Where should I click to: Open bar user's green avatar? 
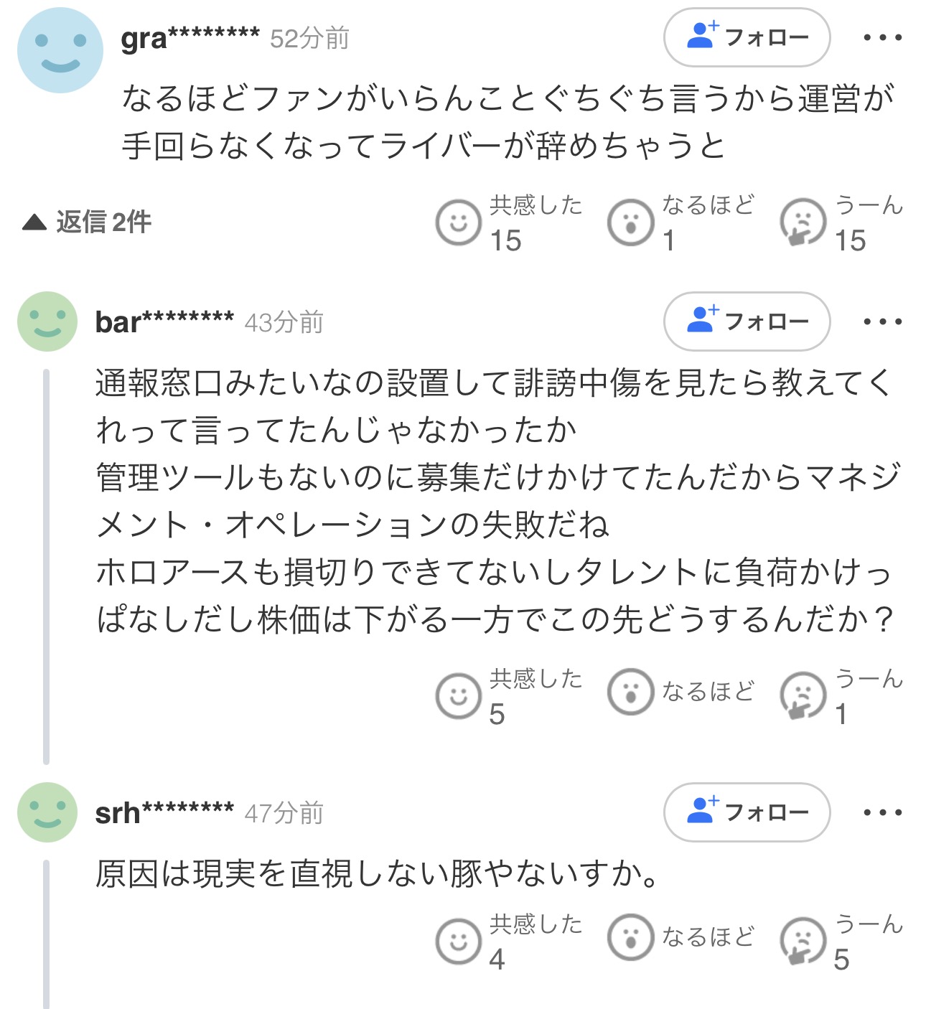click(x=47, y=322)
